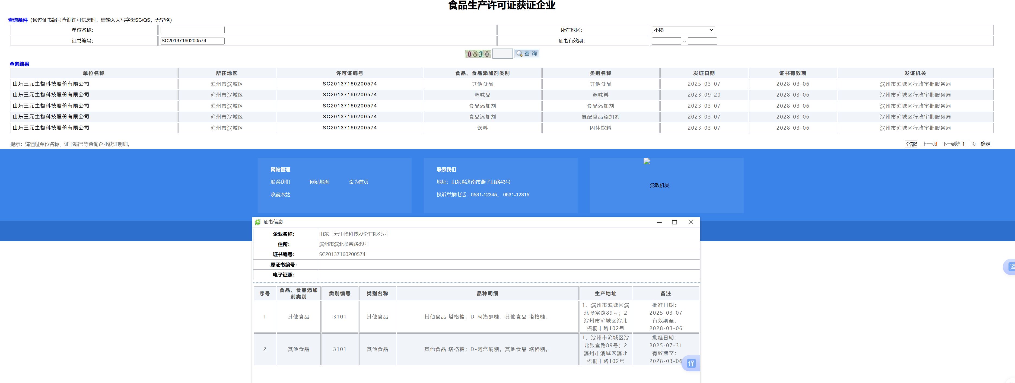Click the broken image above 党政机关
1015x383 pixels.
647,161
